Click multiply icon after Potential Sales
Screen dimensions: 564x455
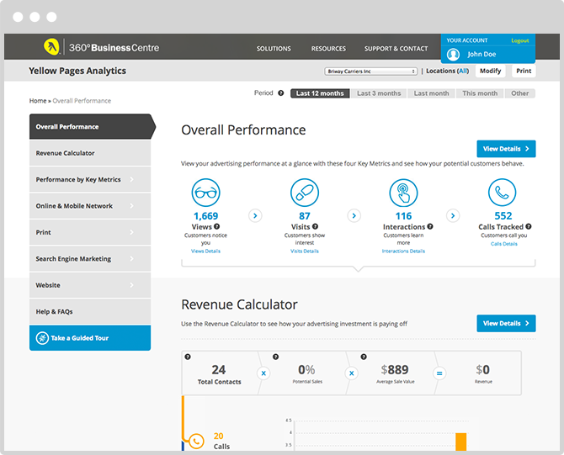pyautogui.click(x=351, y=373)
